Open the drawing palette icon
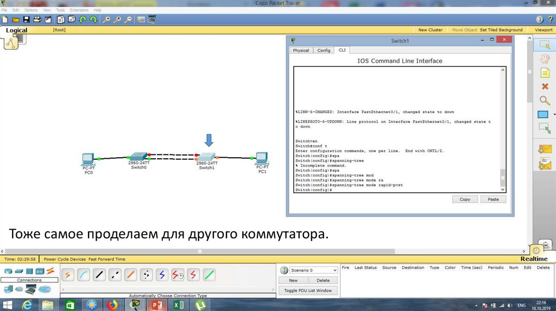This screenshot has width=556, height=311. point(141,20)
